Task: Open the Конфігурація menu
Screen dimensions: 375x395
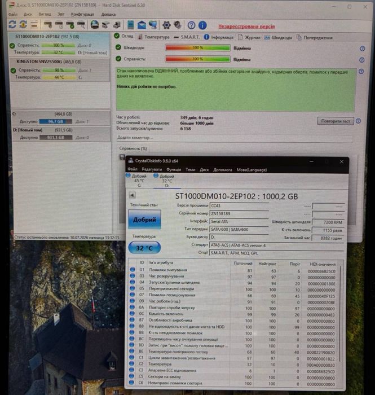Action: (82, 14)
